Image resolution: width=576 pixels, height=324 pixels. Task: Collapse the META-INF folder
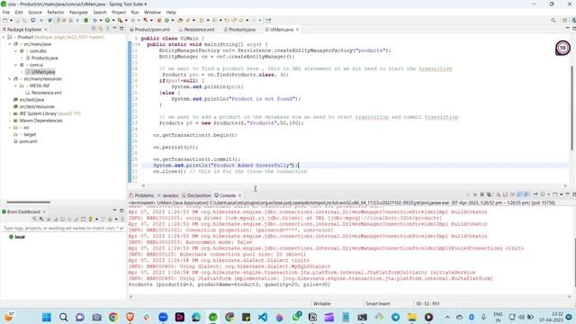click(15, 86)
